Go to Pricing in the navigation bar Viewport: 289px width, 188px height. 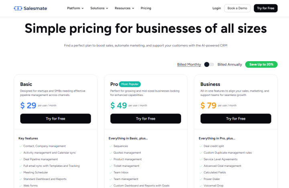coord(146,8)
